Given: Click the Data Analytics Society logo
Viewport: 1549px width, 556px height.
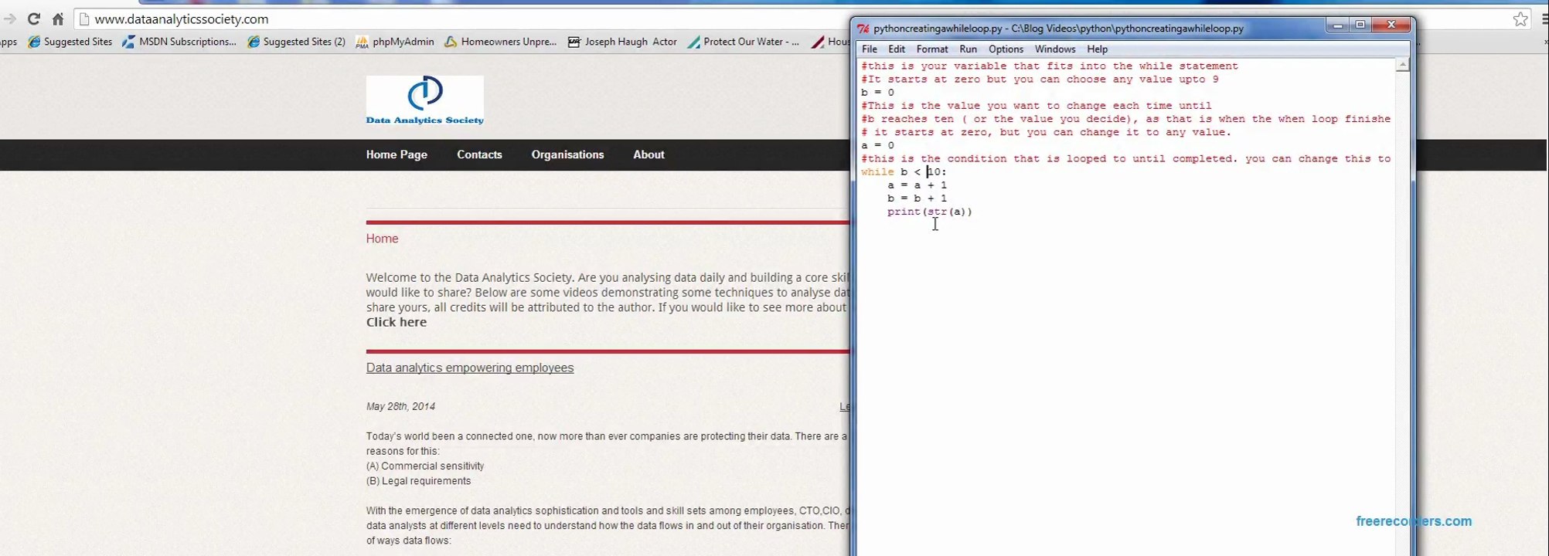Looking at the screenshot, I should pyautogui.click(x=425, y=100).
